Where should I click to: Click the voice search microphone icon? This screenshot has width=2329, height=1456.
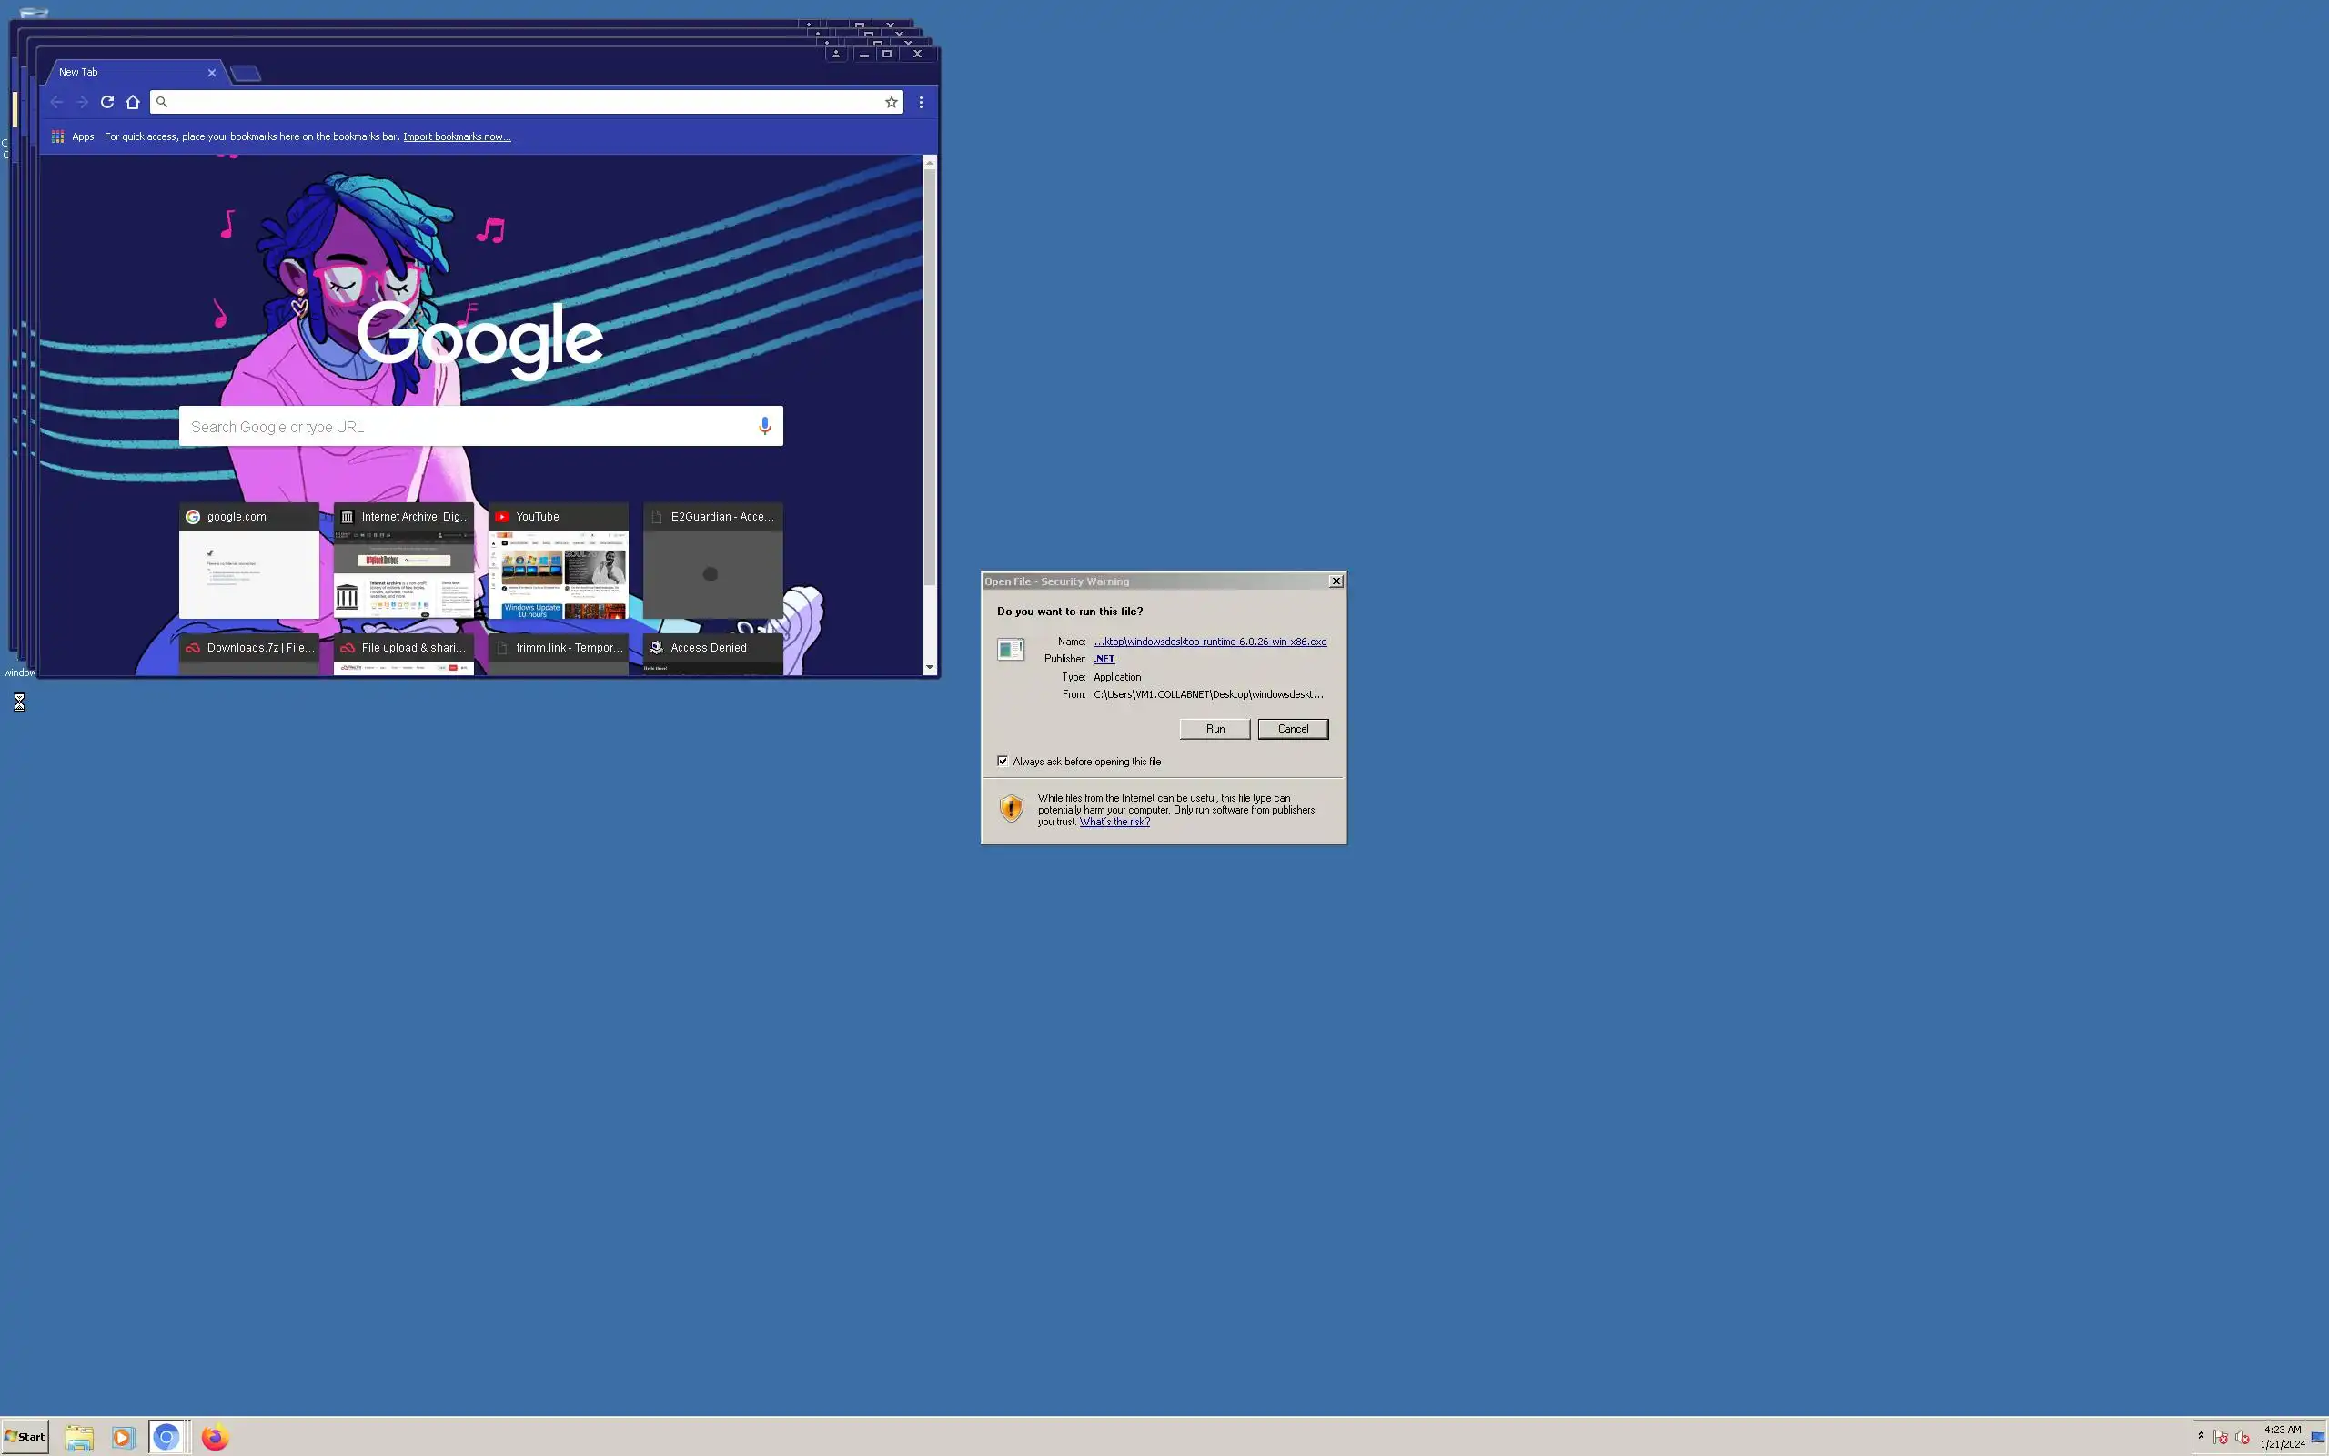pos(764,426)
